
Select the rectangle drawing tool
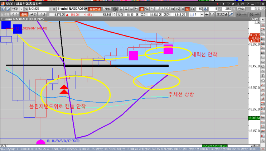(x=263, y=57)
